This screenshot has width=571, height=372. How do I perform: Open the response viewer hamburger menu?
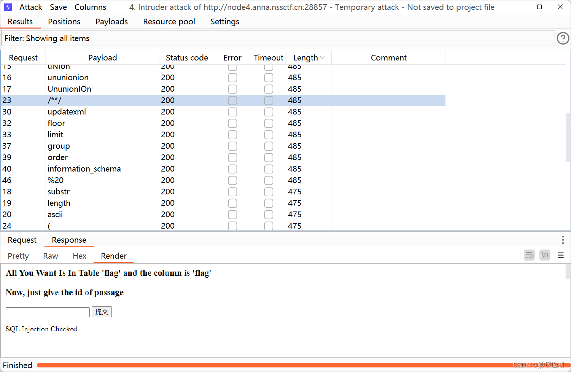pyautogui.click(x=560, y=255)
